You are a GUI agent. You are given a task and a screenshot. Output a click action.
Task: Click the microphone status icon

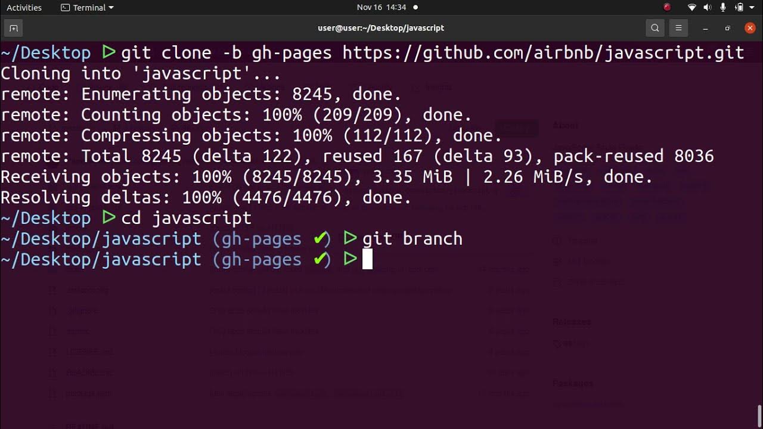[723, 8]
